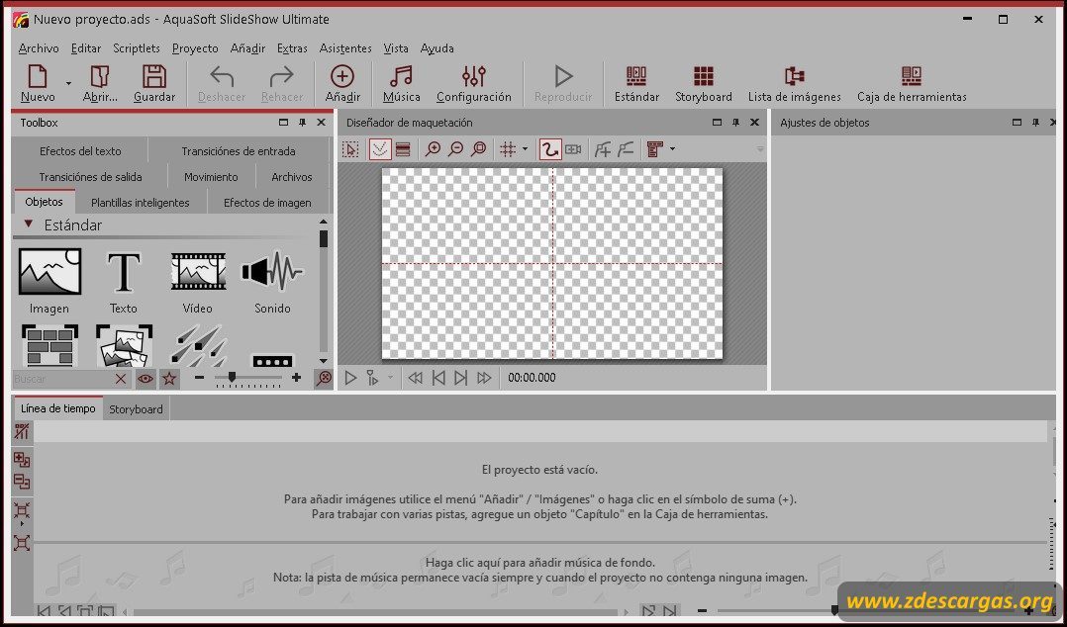Open the grid options dropdown arrow

(x=525, y=149)
